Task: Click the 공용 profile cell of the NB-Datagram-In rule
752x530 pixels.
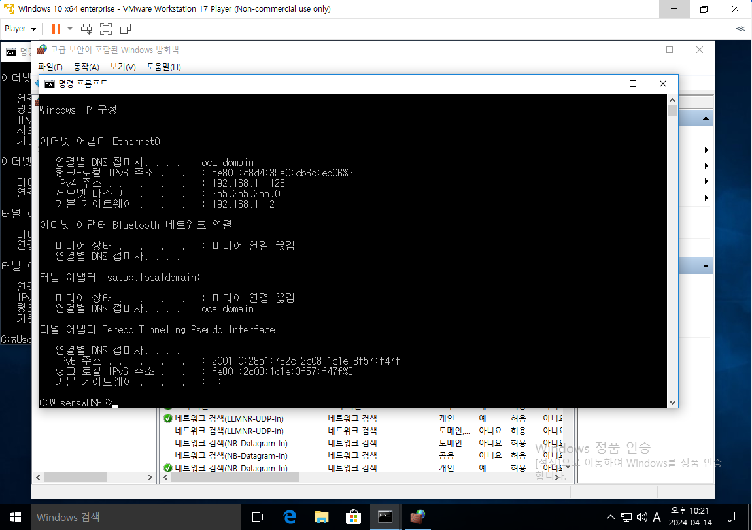Action: click(446, 455)
